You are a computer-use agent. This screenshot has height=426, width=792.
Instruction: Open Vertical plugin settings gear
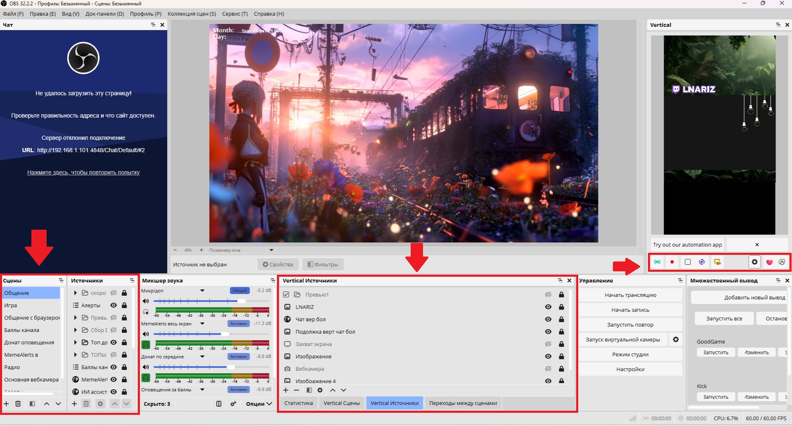click(754, 262)
